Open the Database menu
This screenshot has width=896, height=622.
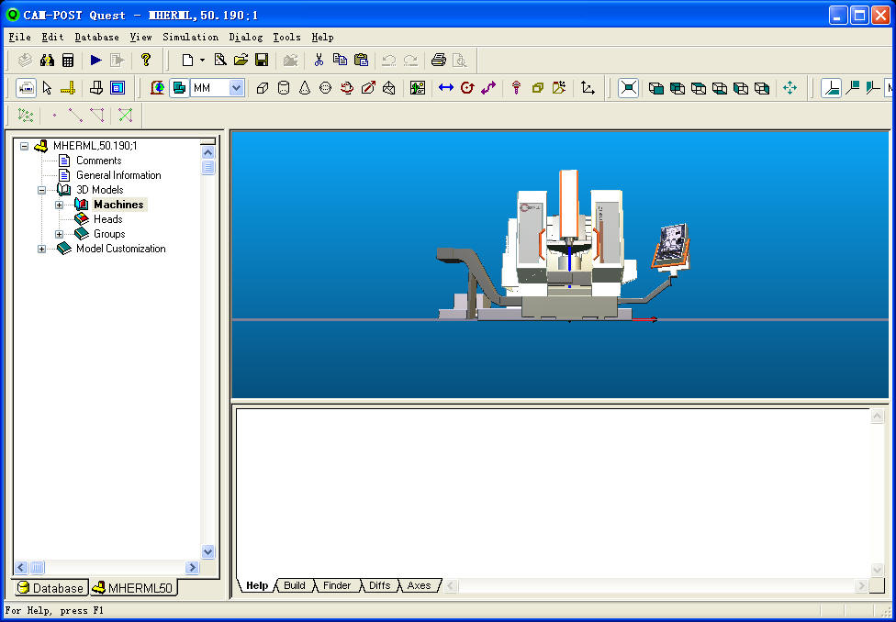click(x=97, y=37)
